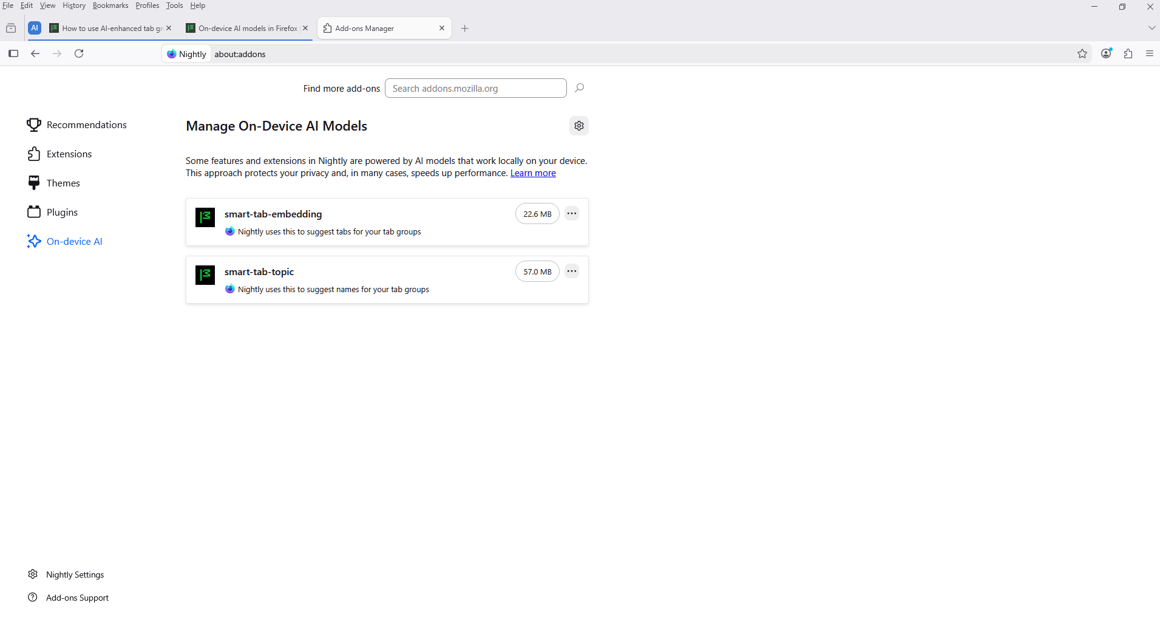Bookmark this page with the star icon
The image size is (1160, 628).
coord(1082,54)
